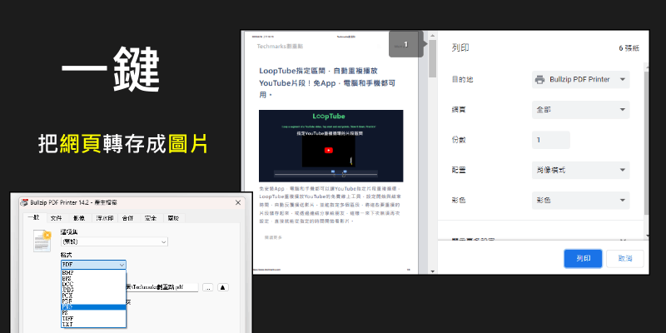The height and width of the screenshot is (333, 666).
Task: Expand the 網頁 pages dropdown set to 全部
Action: 580,110
